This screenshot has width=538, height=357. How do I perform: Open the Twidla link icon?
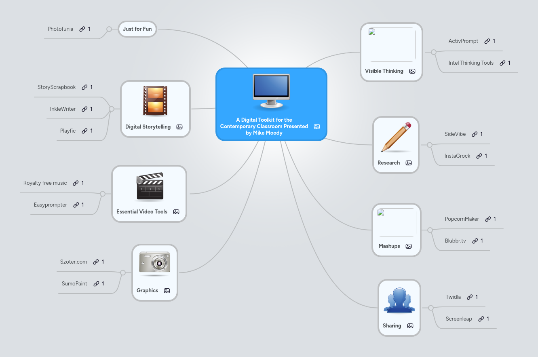pyautogui.click(x=470, y=297)
